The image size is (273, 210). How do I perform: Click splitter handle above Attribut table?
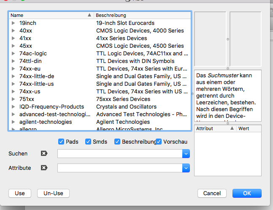(228, 123)
